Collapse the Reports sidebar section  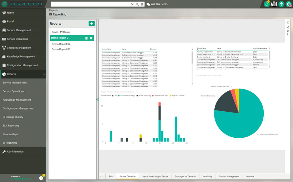click(x=44, y=74)
